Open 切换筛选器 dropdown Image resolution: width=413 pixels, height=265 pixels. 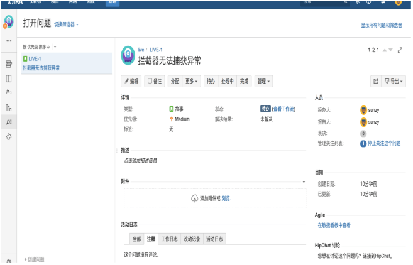66,24
